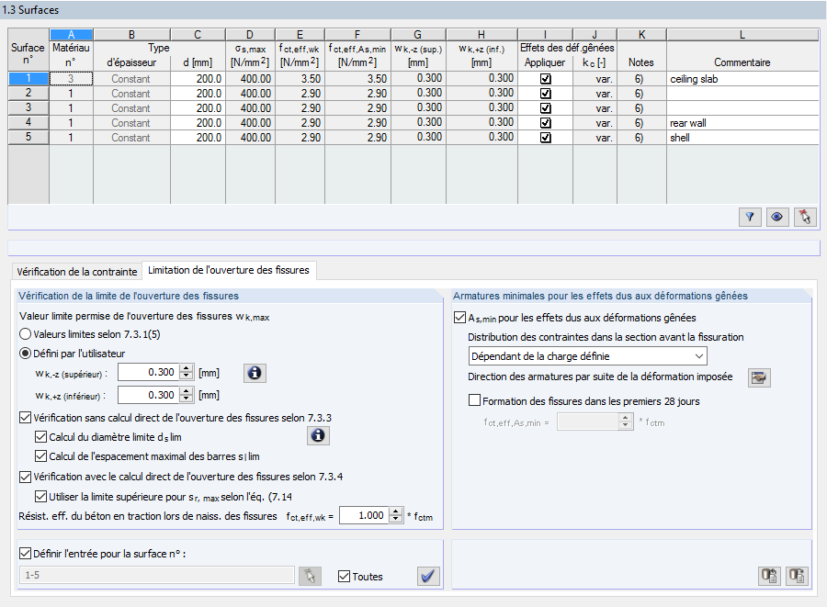827x607 pixels.
Task: Toggle 'Définir l'entrée pour la surface n°'
Action: click(x=25, y=553)
